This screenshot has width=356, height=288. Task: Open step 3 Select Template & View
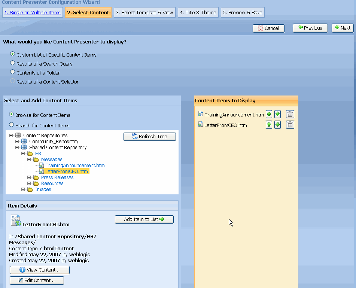pos(144,12)
